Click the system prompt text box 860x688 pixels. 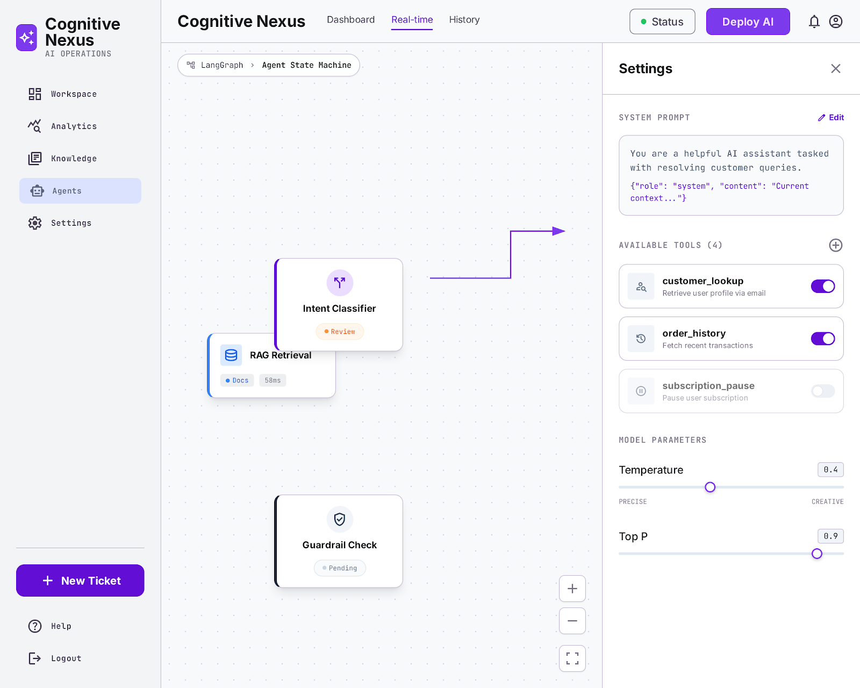coord(731,175)
